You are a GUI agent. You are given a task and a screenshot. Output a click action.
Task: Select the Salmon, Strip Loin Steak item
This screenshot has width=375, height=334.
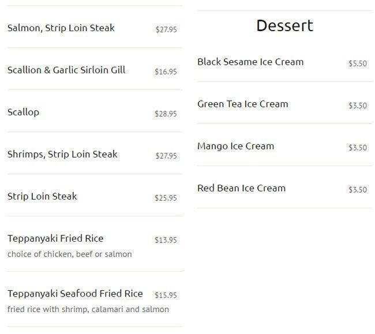pos(61,28)
